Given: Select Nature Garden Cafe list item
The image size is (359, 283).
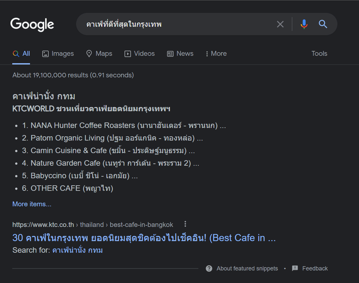Looking at the screenshot, I should click(x=111, y=163).
